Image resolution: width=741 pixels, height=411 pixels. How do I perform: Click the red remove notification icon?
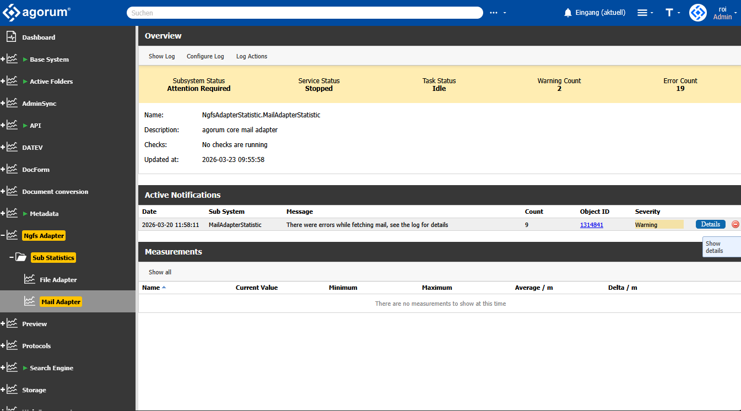(735, 224)
